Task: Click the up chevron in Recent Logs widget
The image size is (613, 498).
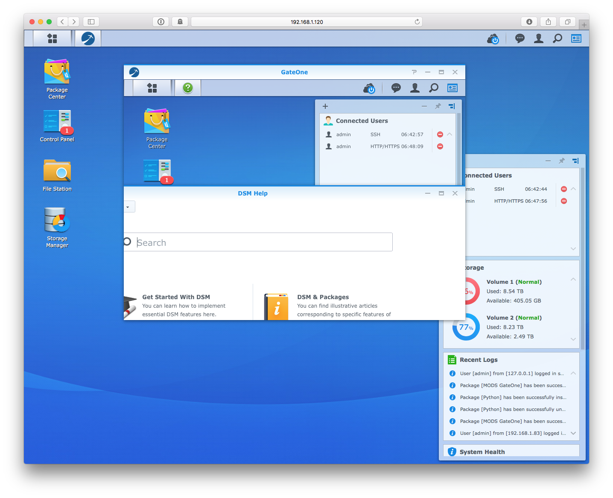Action: click(573, 373)
